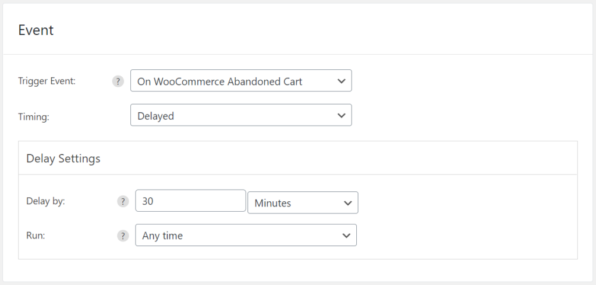The width and height of the screenshot is (596, 285).
Task: Open the On WooCommerce Abandoned Cart dropdown
Action: point(241,81)
